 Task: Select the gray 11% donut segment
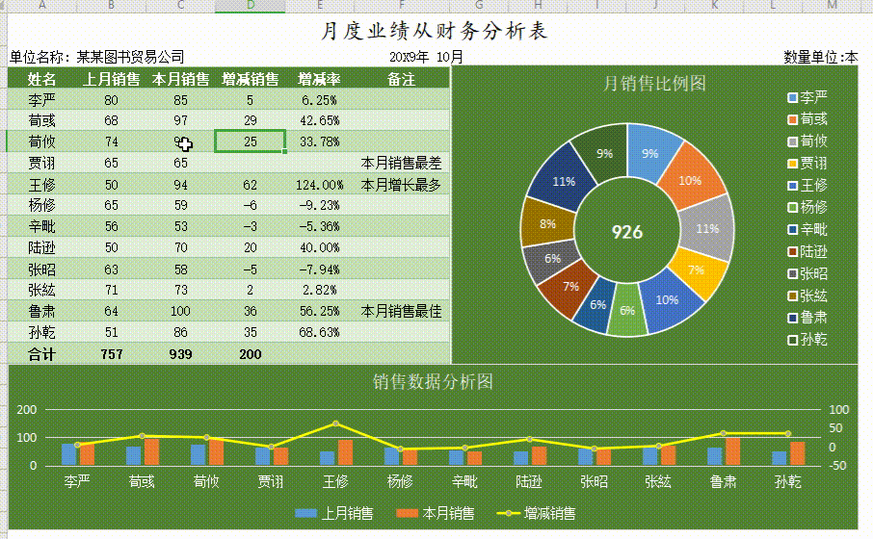pyautogui.click(x=708, y=228)
